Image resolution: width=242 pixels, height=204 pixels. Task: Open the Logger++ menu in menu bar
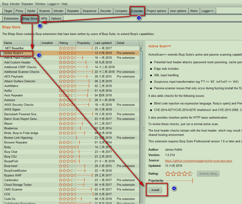point(53,4)
